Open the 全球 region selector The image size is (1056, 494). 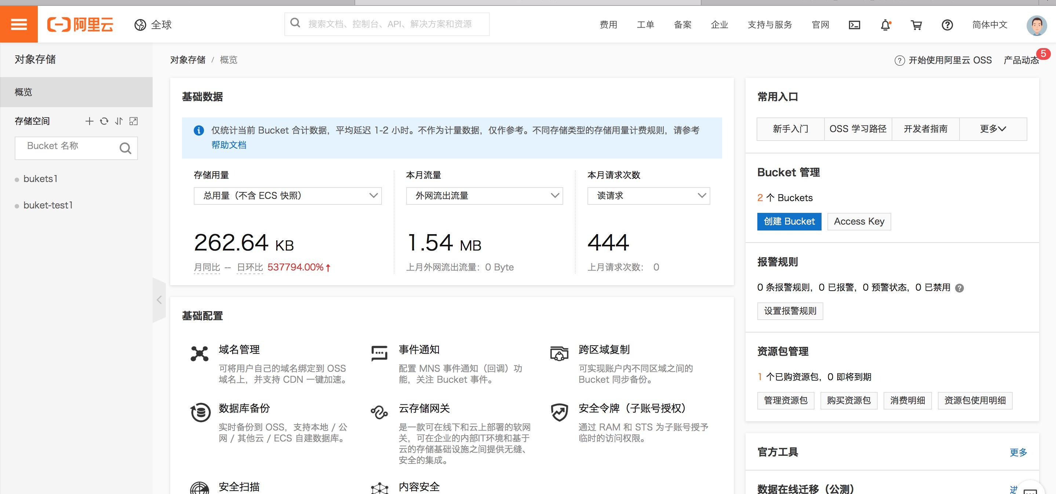[153, 25]
